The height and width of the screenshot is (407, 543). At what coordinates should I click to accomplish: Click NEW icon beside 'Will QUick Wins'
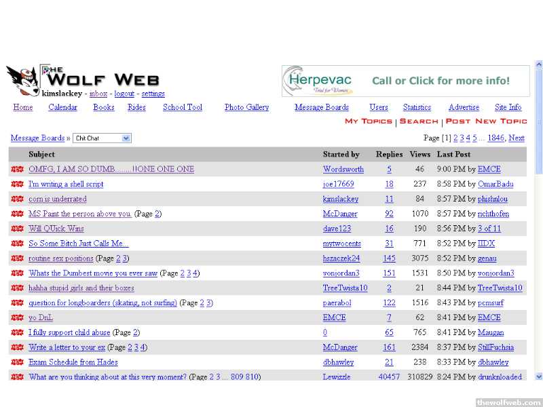17,229
